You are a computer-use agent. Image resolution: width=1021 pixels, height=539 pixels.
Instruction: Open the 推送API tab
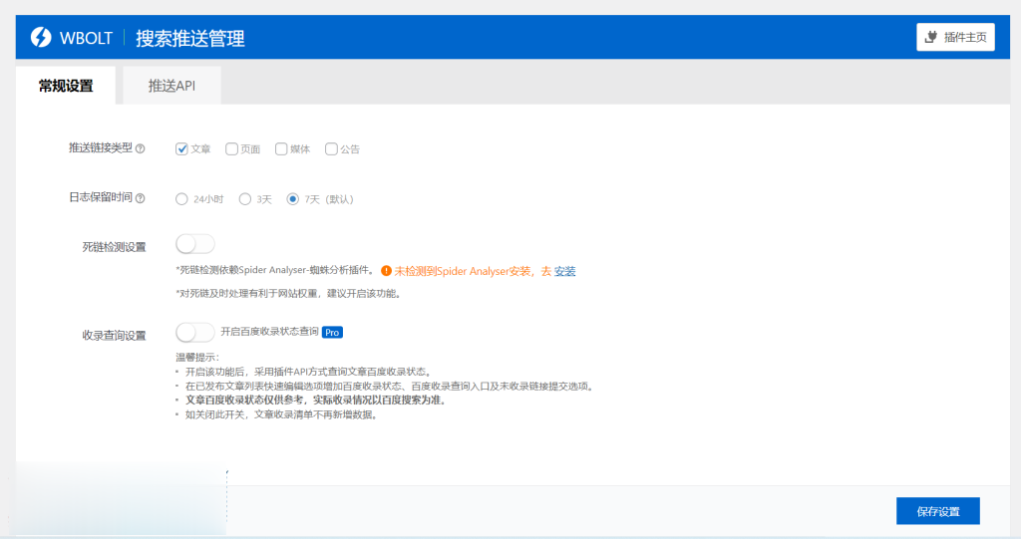click(171, 86)
